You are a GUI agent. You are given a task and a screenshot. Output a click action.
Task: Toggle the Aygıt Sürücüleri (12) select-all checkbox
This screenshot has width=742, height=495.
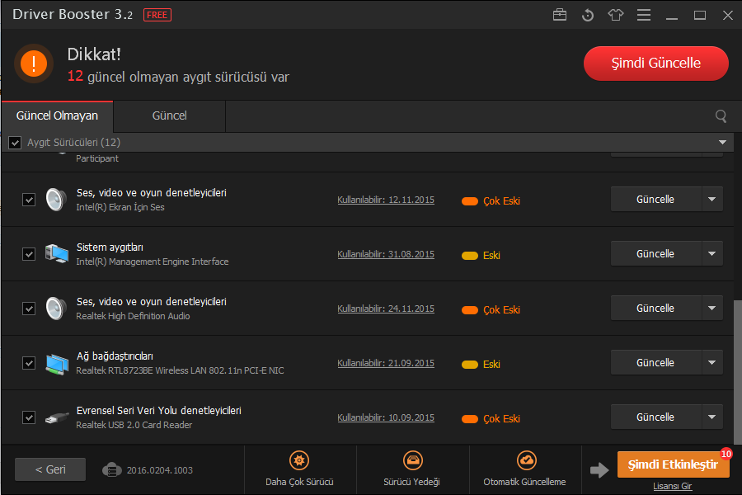coord(15,143)
